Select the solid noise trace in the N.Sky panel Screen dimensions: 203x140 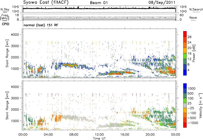(99, 8)
